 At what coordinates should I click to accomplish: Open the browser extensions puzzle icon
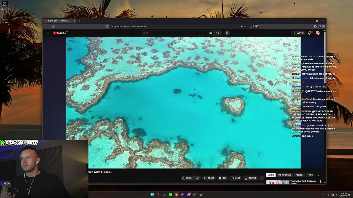coord(315,26)
